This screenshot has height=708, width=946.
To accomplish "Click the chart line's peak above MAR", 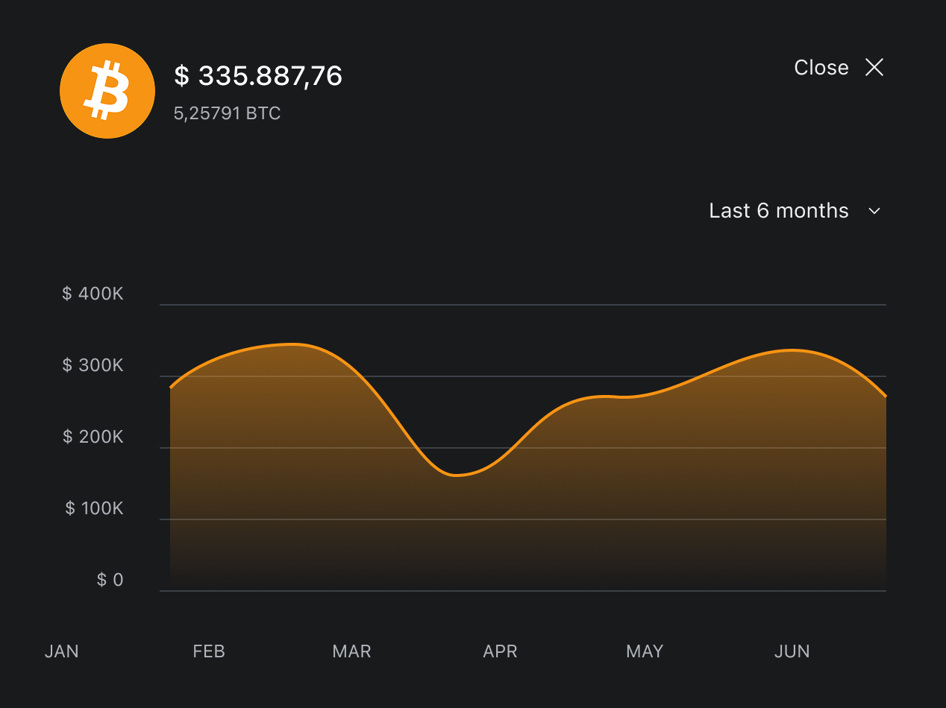I will pyautogui.click(x=295, y=344).
